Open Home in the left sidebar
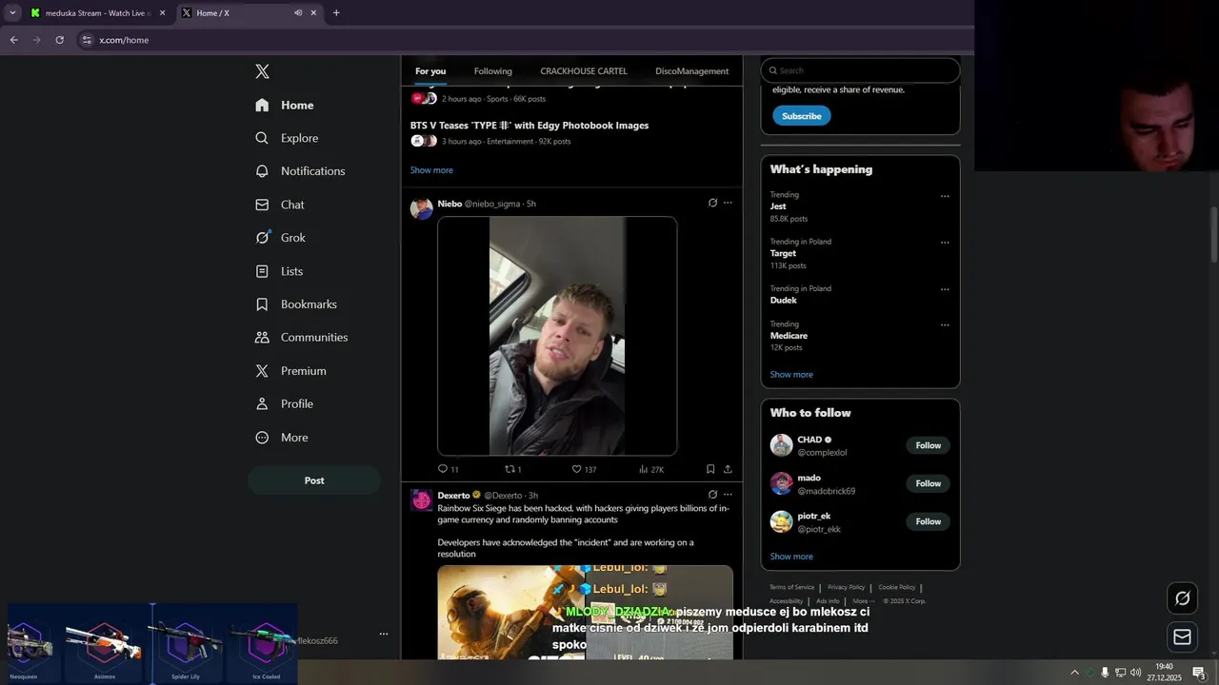This screenshot has height=685, width=1219. [x=285, y=105]
